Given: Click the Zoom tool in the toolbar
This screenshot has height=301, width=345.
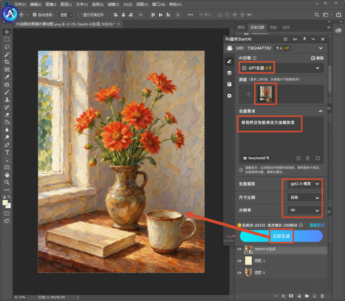Looking at the screenshot, I should click(7, 182).
